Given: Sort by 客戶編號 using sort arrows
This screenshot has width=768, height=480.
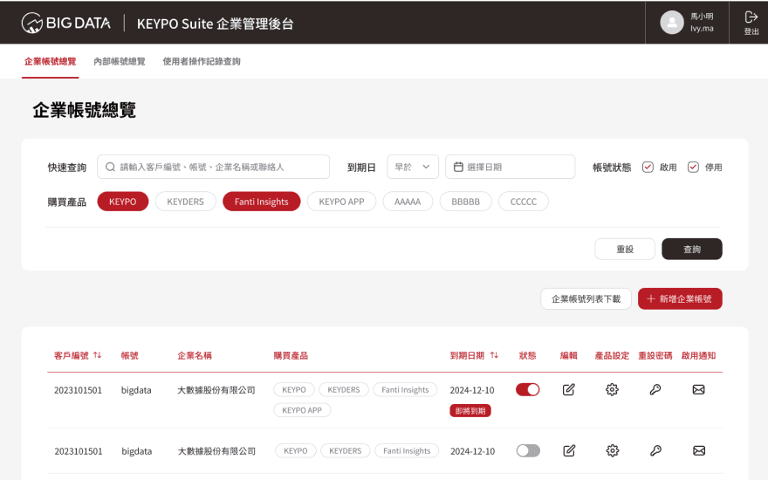Looking at the screenshot, I should (x=98, y=355).
